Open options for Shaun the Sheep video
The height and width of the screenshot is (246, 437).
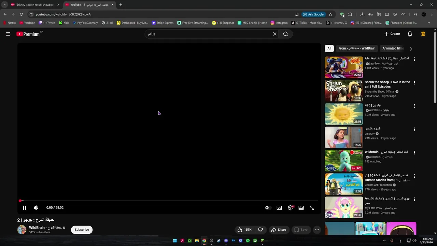[414, 83]
